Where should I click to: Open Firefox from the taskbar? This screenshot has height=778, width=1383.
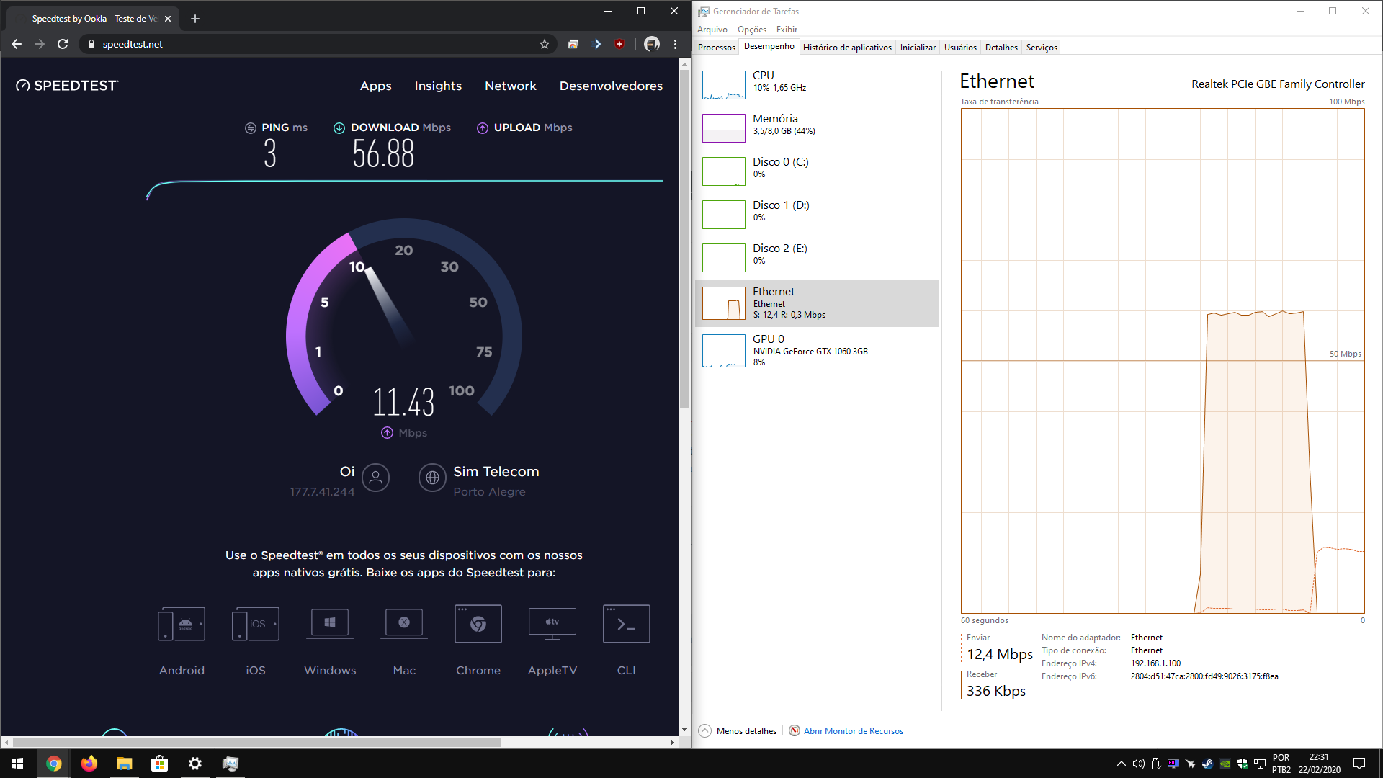[x=89, y=764]
